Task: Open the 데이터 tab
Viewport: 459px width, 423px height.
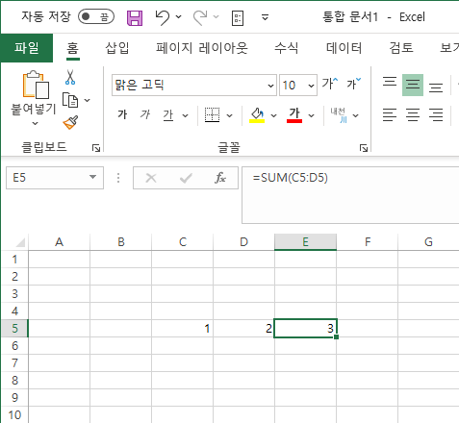Action: 344,48
